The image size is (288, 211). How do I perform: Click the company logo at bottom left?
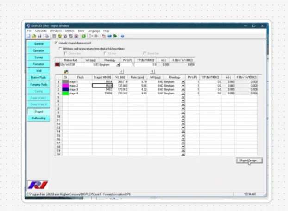(x=38, y=185)
